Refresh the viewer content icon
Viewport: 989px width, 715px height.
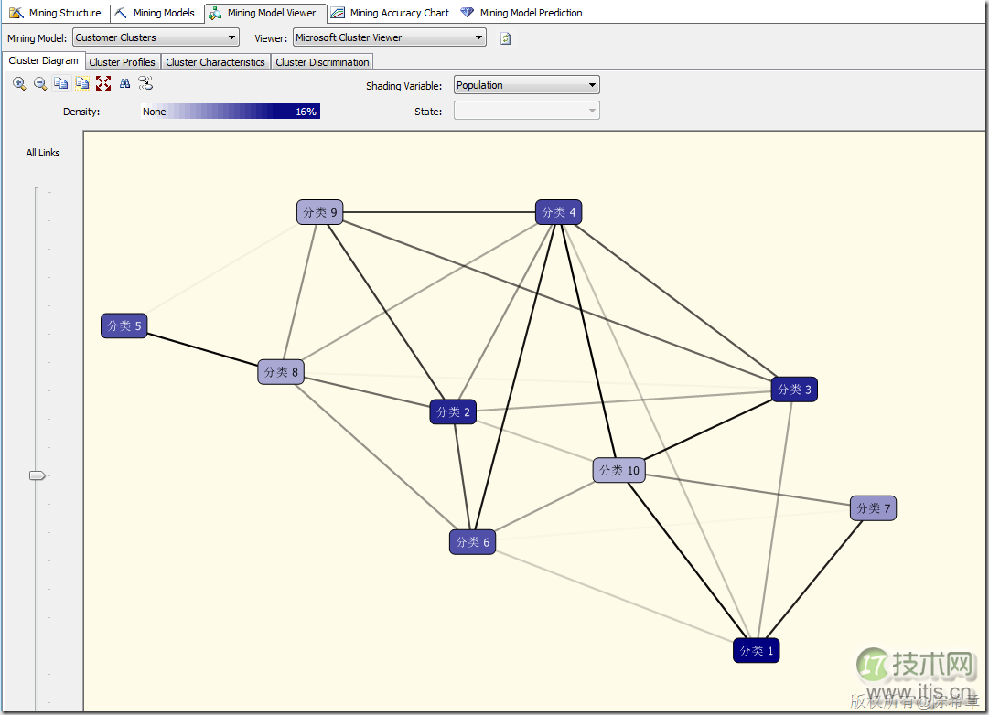coord(505,38)
